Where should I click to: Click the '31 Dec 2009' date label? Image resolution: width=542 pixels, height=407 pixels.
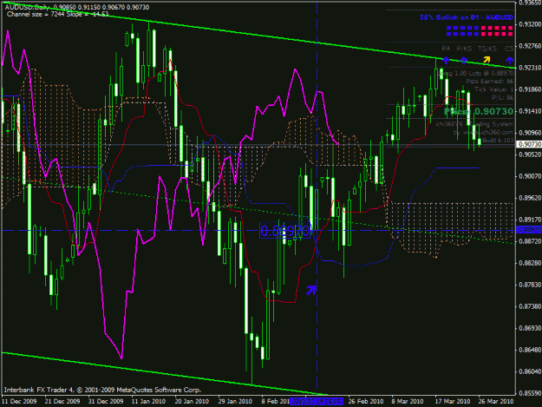click(106, 401)
